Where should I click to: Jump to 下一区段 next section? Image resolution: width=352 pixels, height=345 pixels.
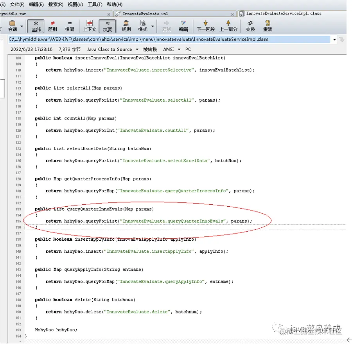(206, 26)
